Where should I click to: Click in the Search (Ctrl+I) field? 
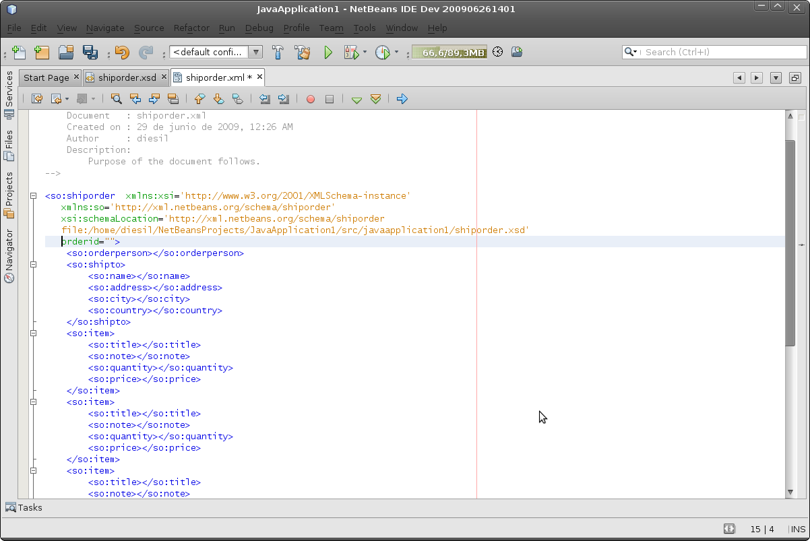[x=722, y=52]
